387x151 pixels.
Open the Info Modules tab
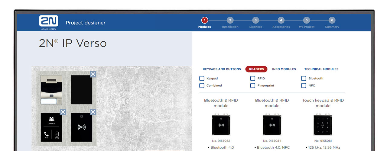[x=284, y=69]
